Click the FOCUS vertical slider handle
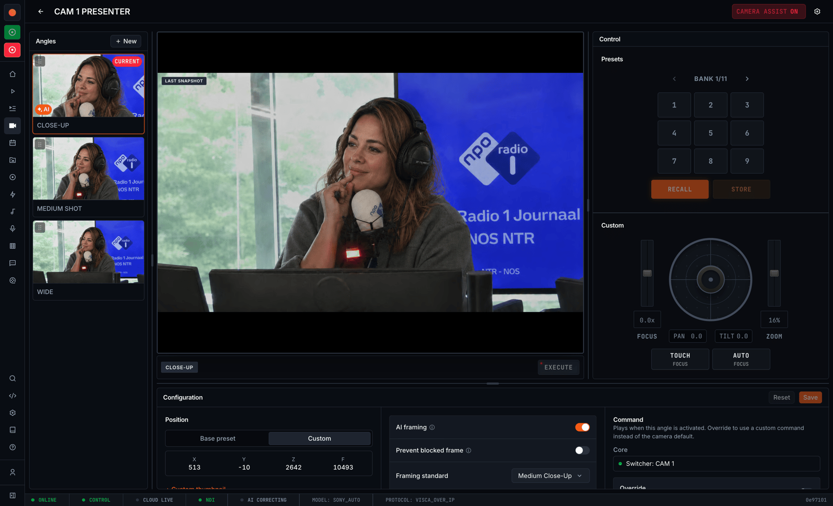The height and width of the screenshot is (506, 833). coord(647,274)
